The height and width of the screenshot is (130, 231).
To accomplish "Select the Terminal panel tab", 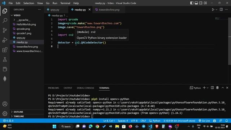I will click(104, 88).
